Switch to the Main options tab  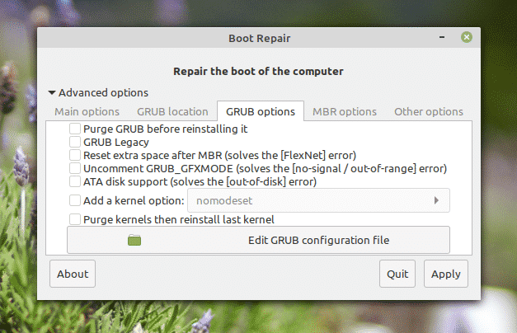pyautogui.click(x=87, y=111)
